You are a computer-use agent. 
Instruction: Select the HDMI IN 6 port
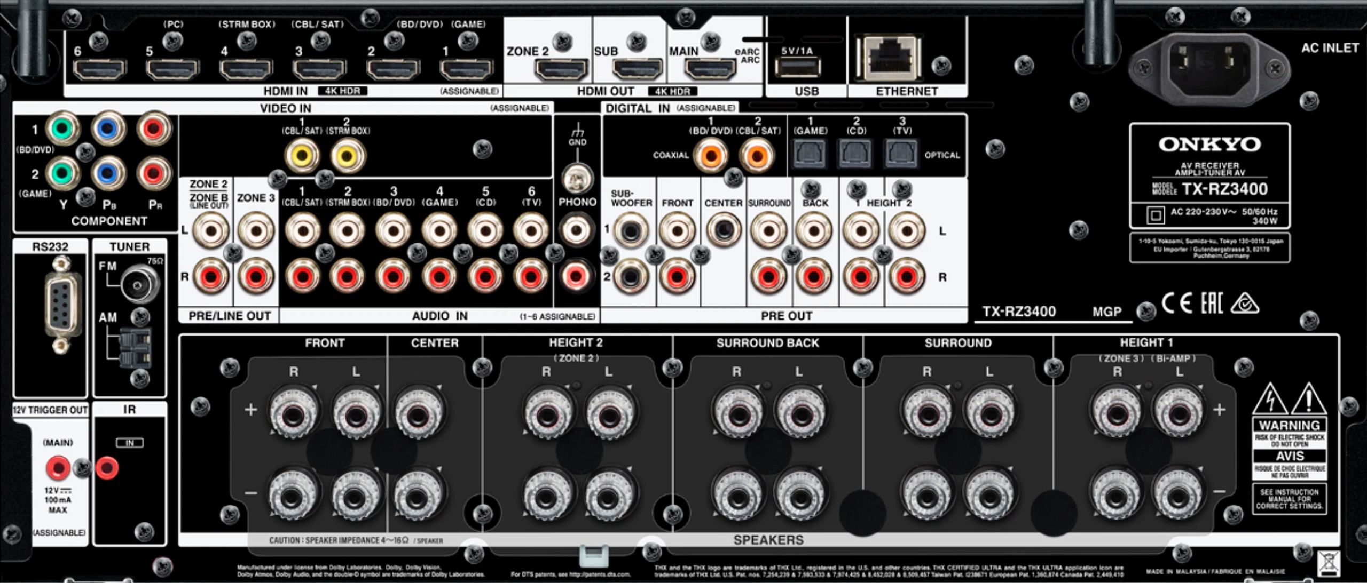[x=99, y=69]
